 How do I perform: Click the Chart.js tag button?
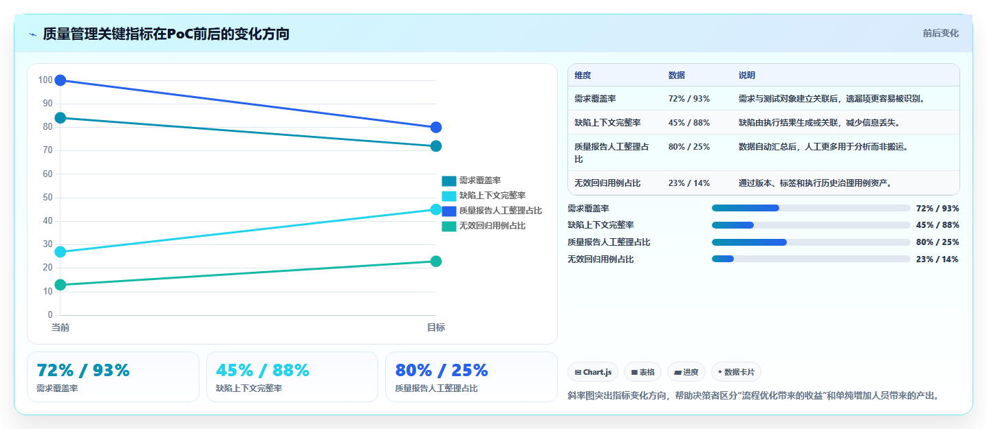(x=593, y=372)
